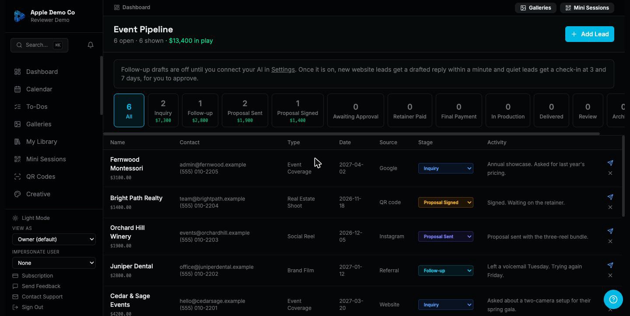Viewport: 630px width, 316px height.
Task: Click the To-Dos checklist icon
Action: [17, 107]
